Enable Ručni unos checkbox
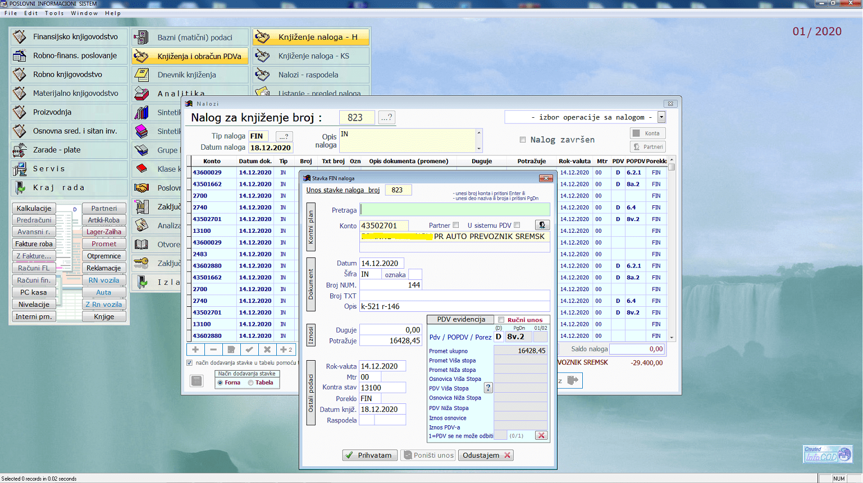This screenshot has height=483, width=863. (501, 320)
